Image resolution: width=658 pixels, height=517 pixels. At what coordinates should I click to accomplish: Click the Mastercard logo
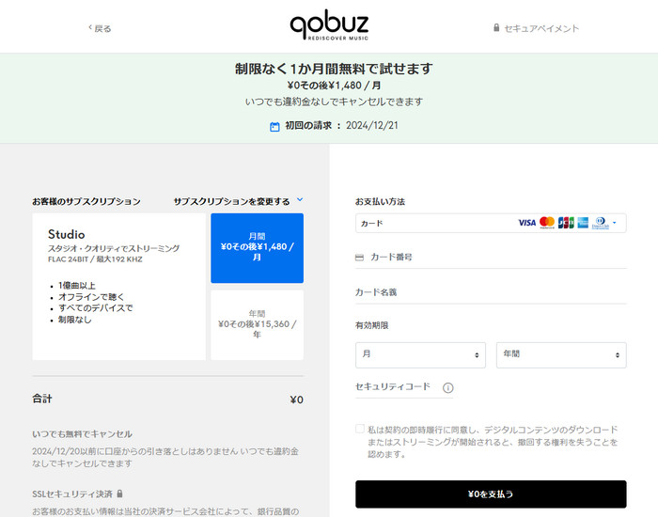click(x=547, y=223)
